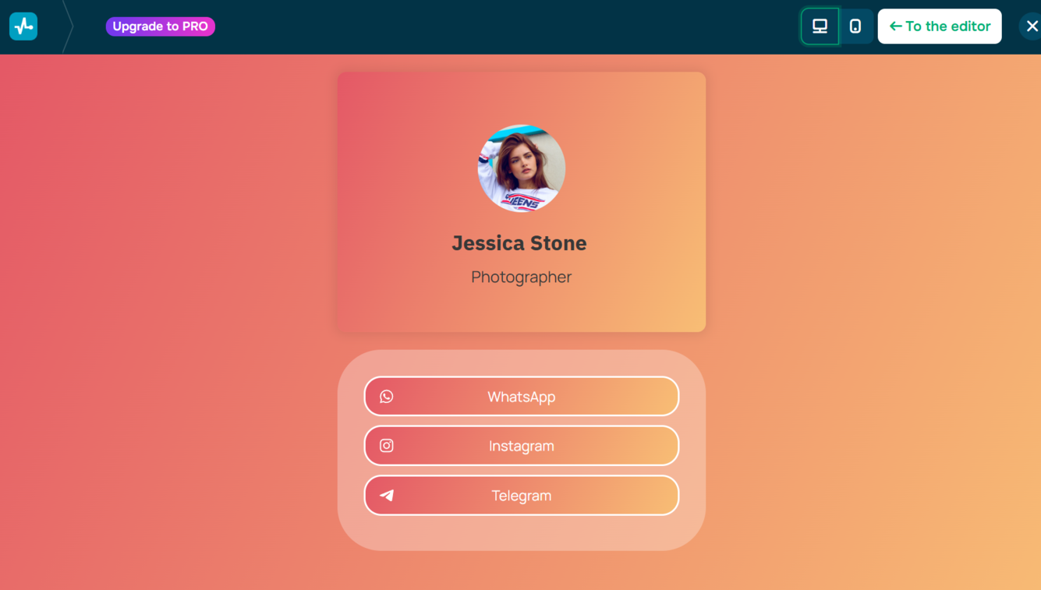The width and height of the screenshot is (1041, 590).
Task: Switch to mobile phone preview mode
Action: click(x=855, y=26)
